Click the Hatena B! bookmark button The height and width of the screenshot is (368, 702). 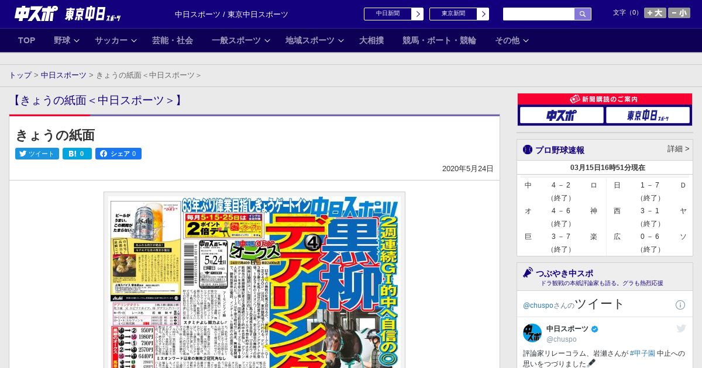click(x=77, y=154)
